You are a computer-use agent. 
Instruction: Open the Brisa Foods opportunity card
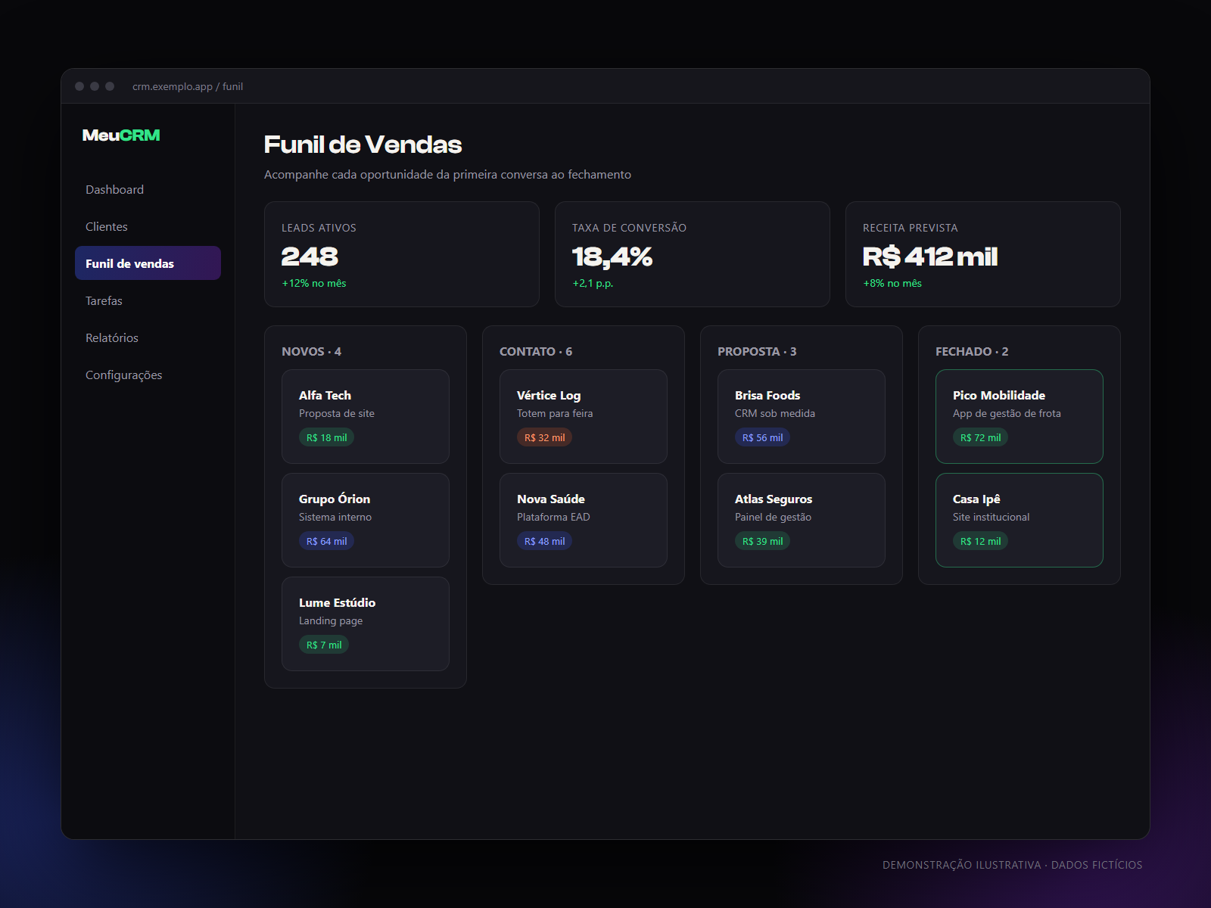click(802, 416)
